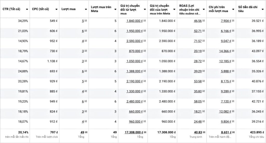Open the CTR (Tất cả) column dropdown arrow
Viewport: 266px width, 143px height.
point(27,9)
